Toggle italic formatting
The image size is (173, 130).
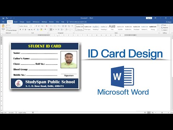pos(23,30)
